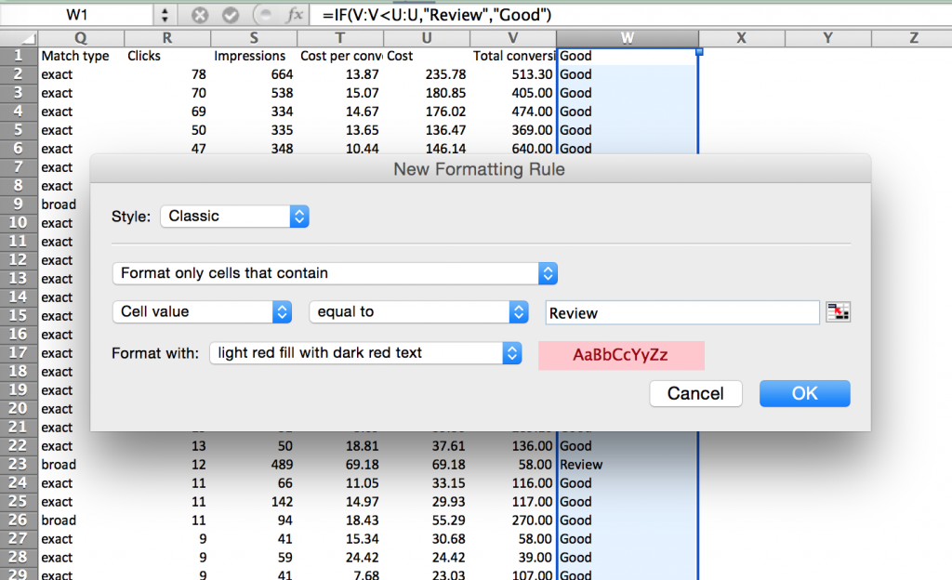Click the 513.30 cell in row 2
This screenshot has width=952, height=580.
pyautogui.click(x=513, y=74)
